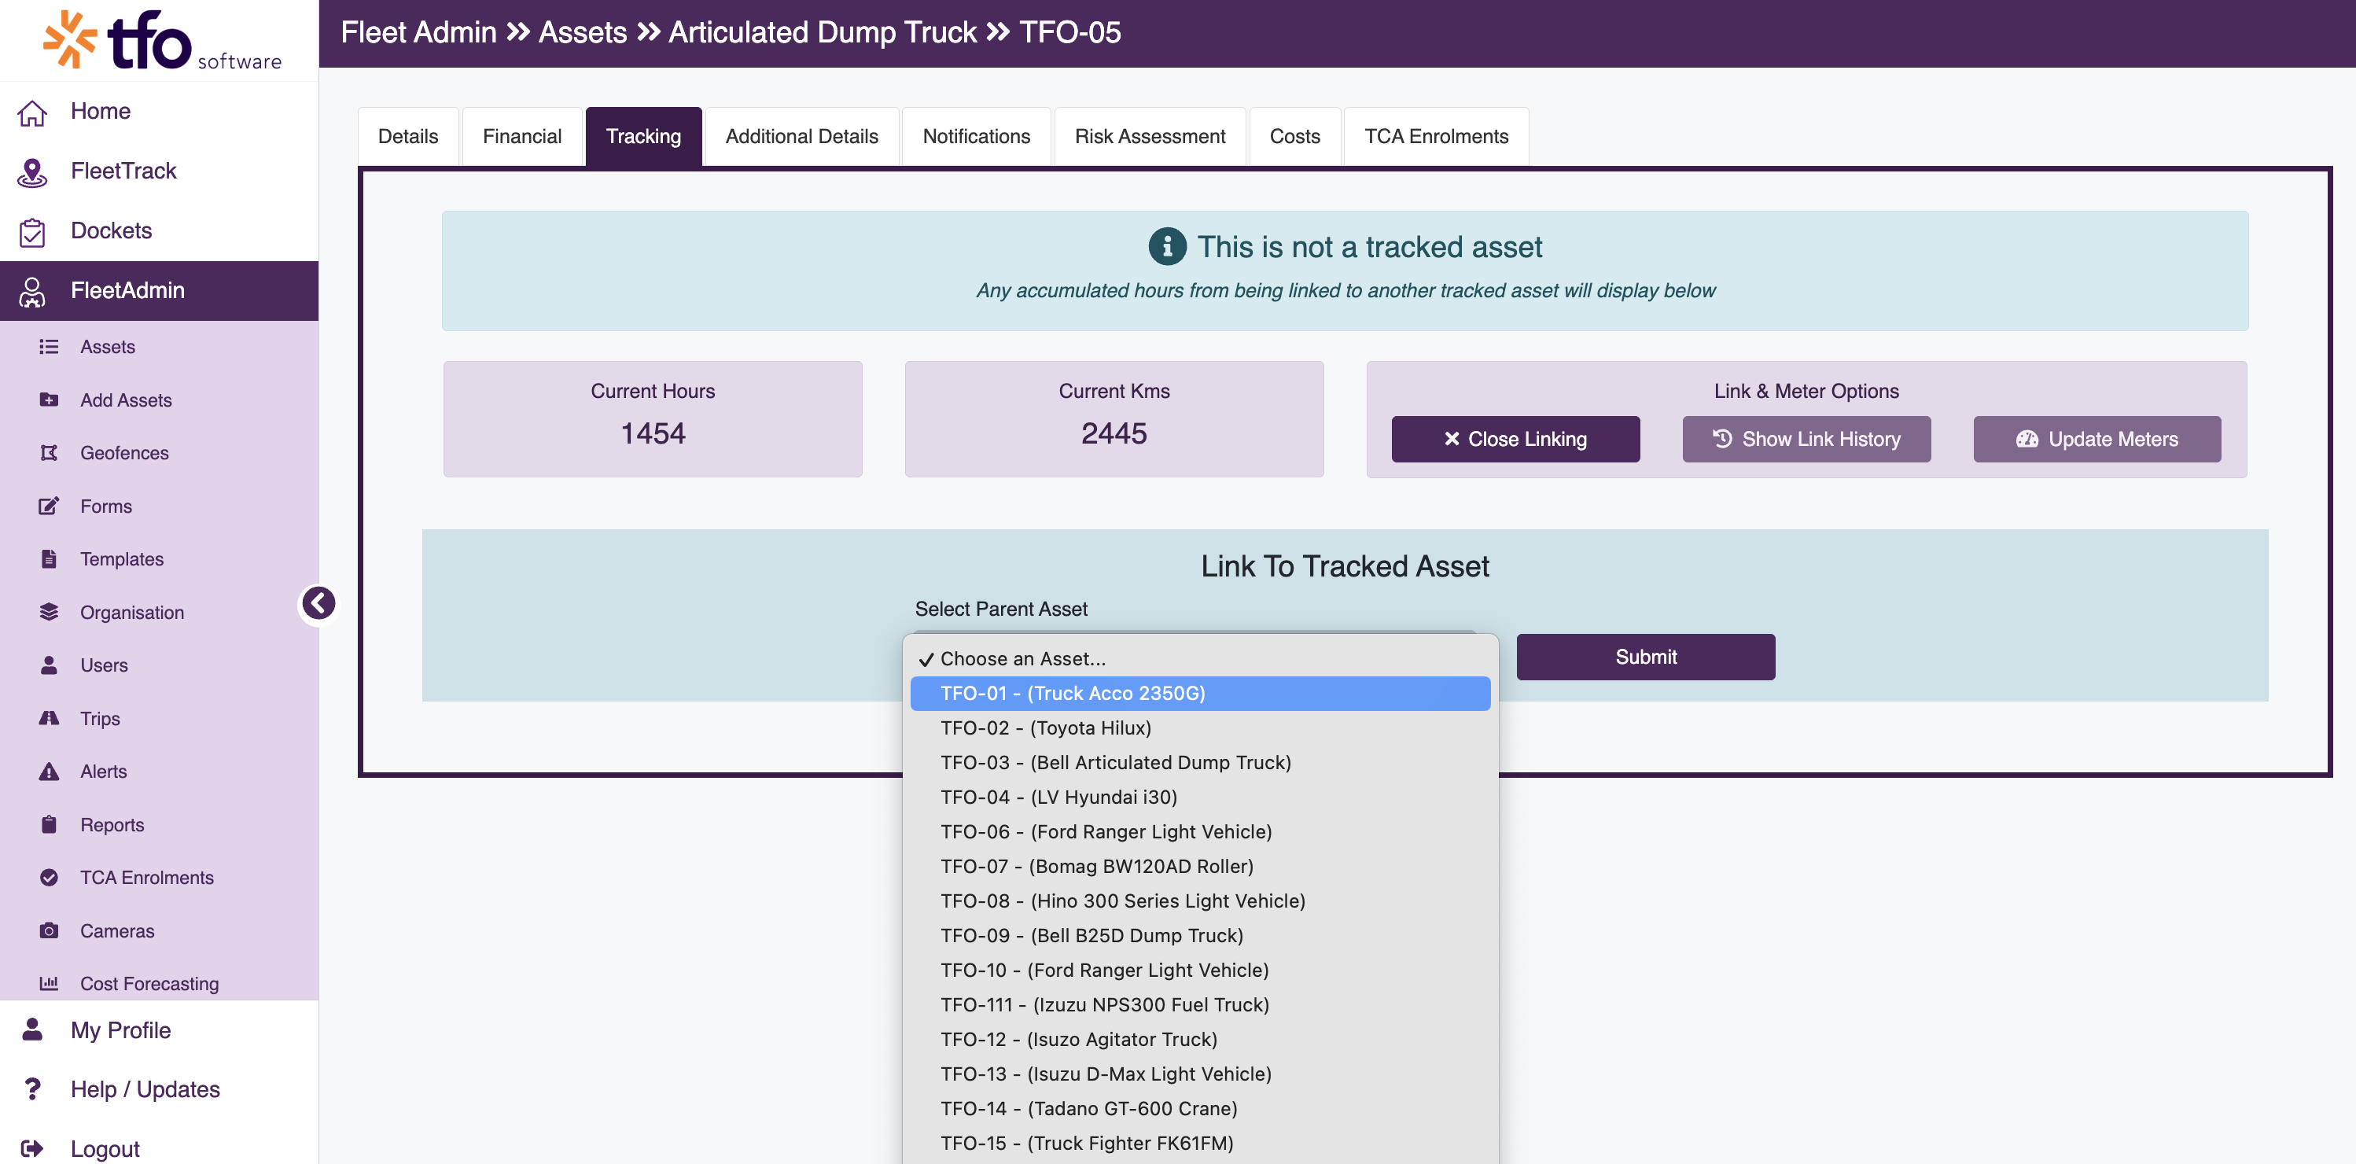Choose TFO-09 Bell B25D Dump Truck
2356x1164 pixels.
point(1200,935)
